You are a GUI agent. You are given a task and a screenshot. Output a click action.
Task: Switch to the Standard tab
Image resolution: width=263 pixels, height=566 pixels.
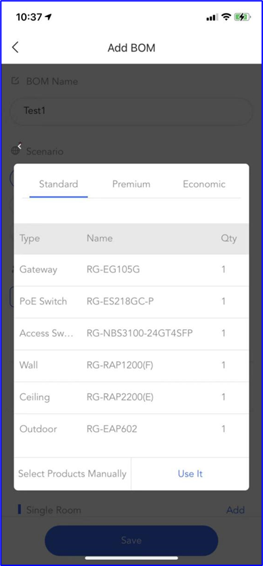58,184
